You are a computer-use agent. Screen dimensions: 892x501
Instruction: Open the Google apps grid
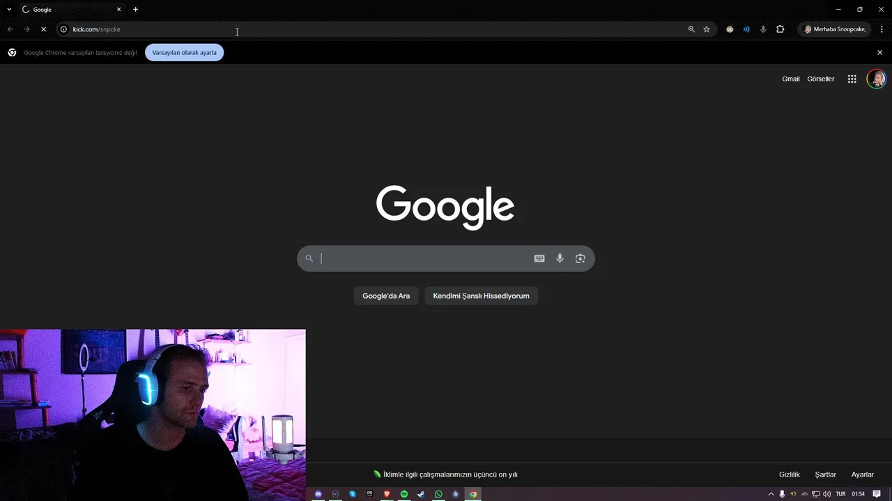tap(852, 79)
